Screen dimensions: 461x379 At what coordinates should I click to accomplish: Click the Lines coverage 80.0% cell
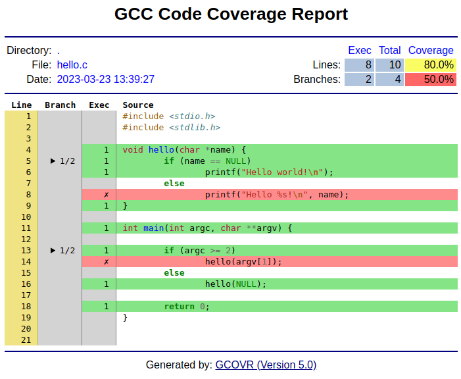pos(431,64)
